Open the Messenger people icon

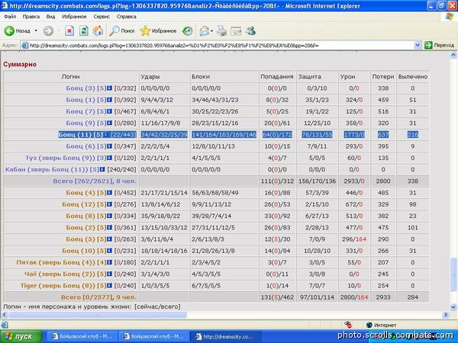pyautogui.click(x=250, y=30)
